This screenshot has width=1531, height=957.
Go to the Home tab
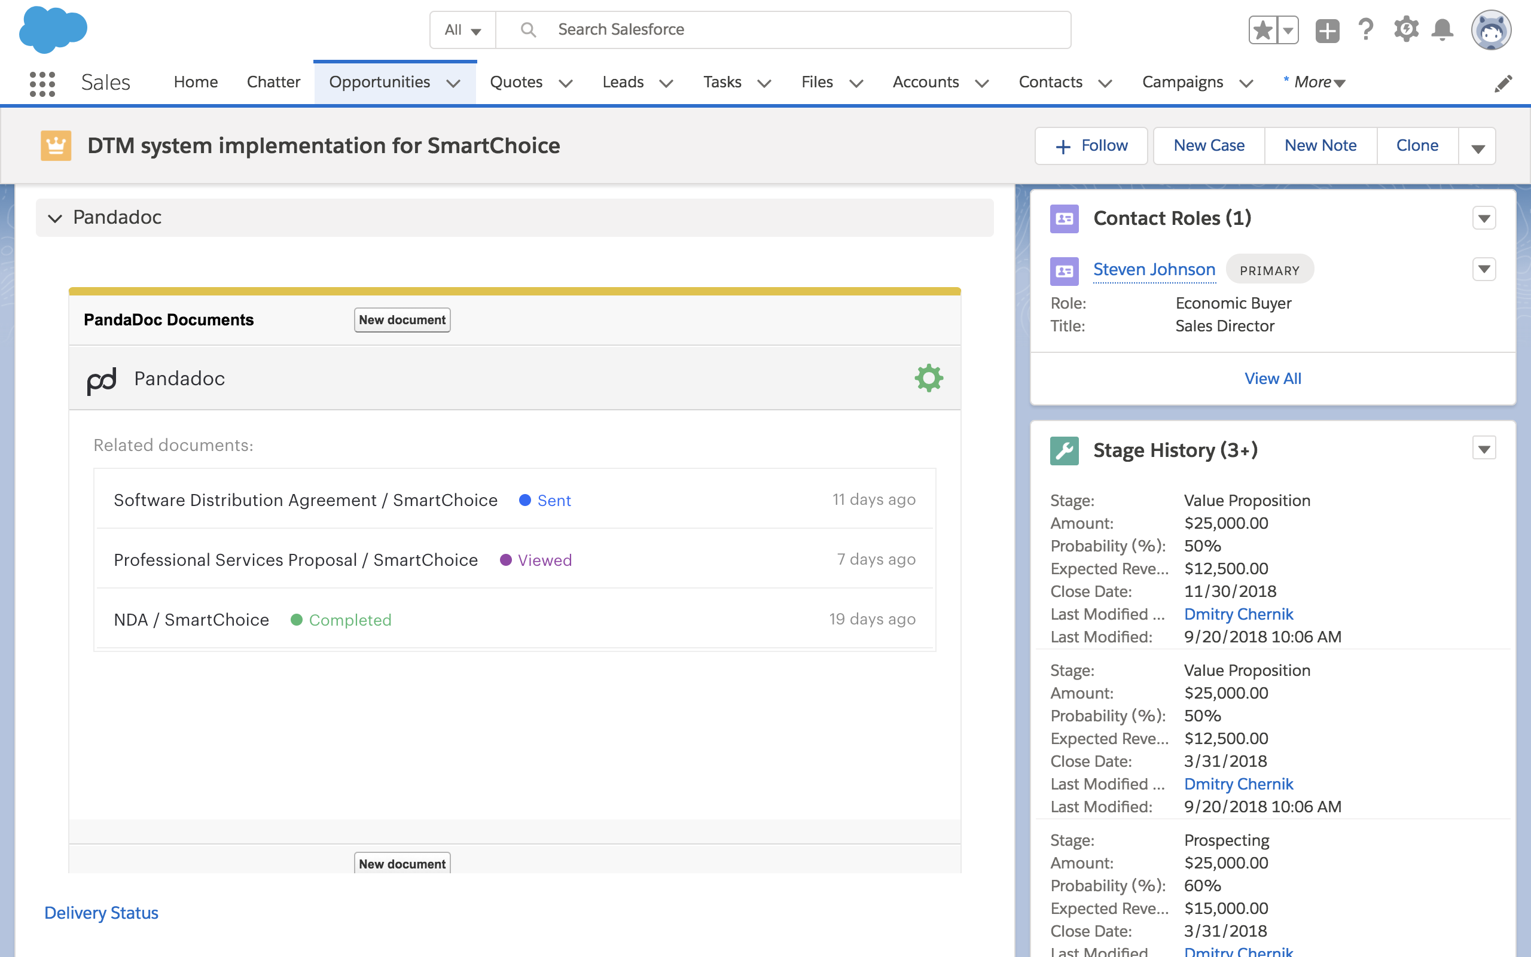pyautogui.click(x=196, y=83)
